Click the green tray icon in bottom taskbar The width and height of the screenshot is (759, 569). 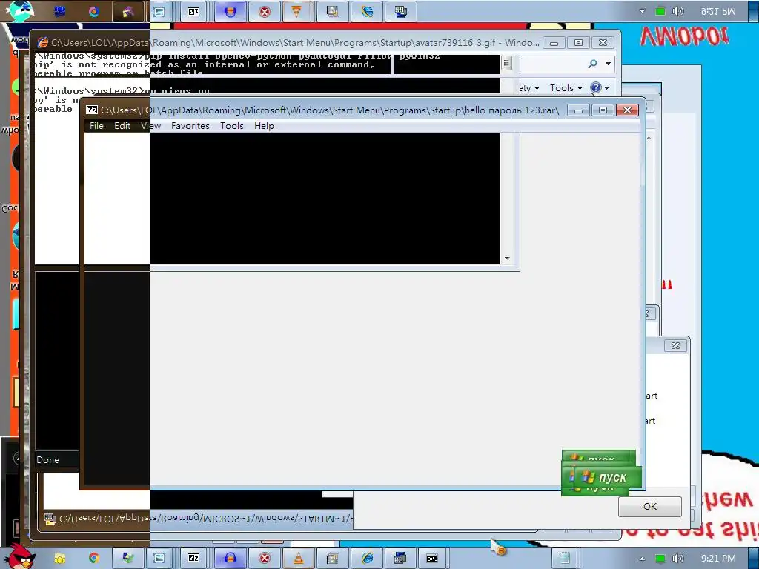coord(660,559)
